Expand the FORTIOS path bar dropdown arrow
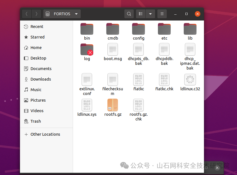The width and height of the screenshot is (237, 175). point(76,14)
